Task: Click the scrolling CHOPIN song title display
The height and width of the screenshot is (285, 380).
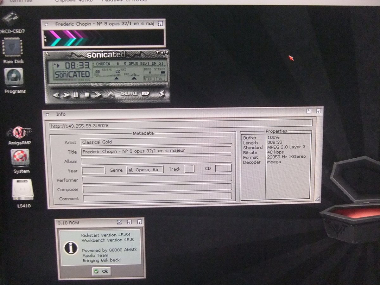Action: click(x=130, y=64)
